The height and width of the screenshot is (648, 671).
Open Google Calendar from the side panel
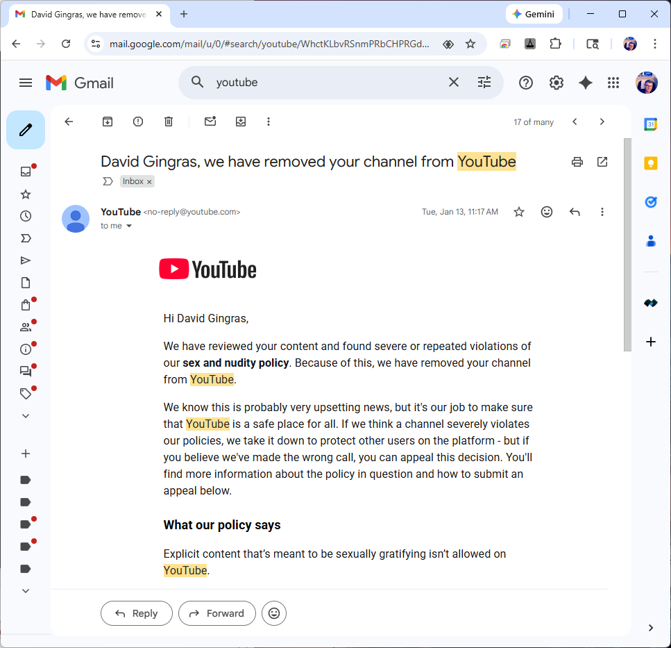point(651,124)
